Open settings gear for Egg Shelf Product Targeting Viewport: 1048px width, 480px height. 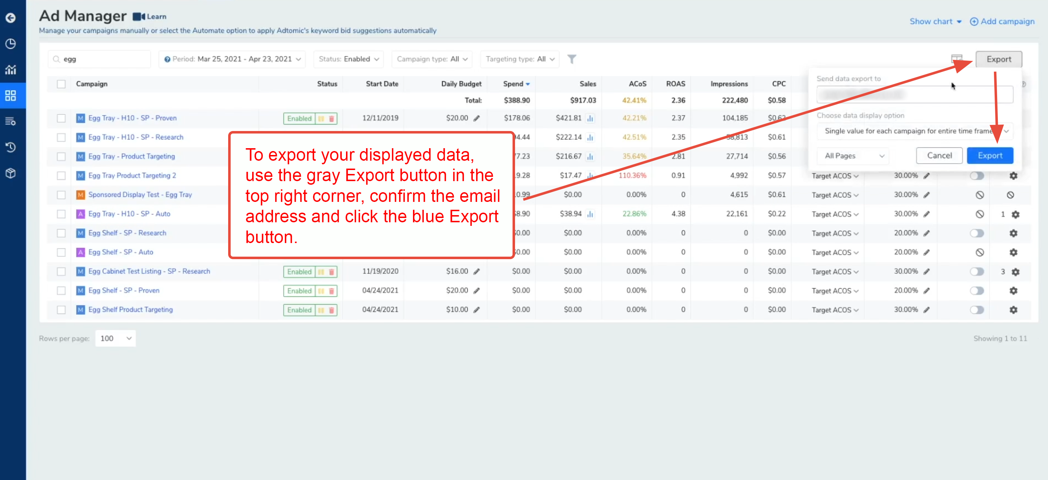pyautogui.click(x=1013, y=310)
